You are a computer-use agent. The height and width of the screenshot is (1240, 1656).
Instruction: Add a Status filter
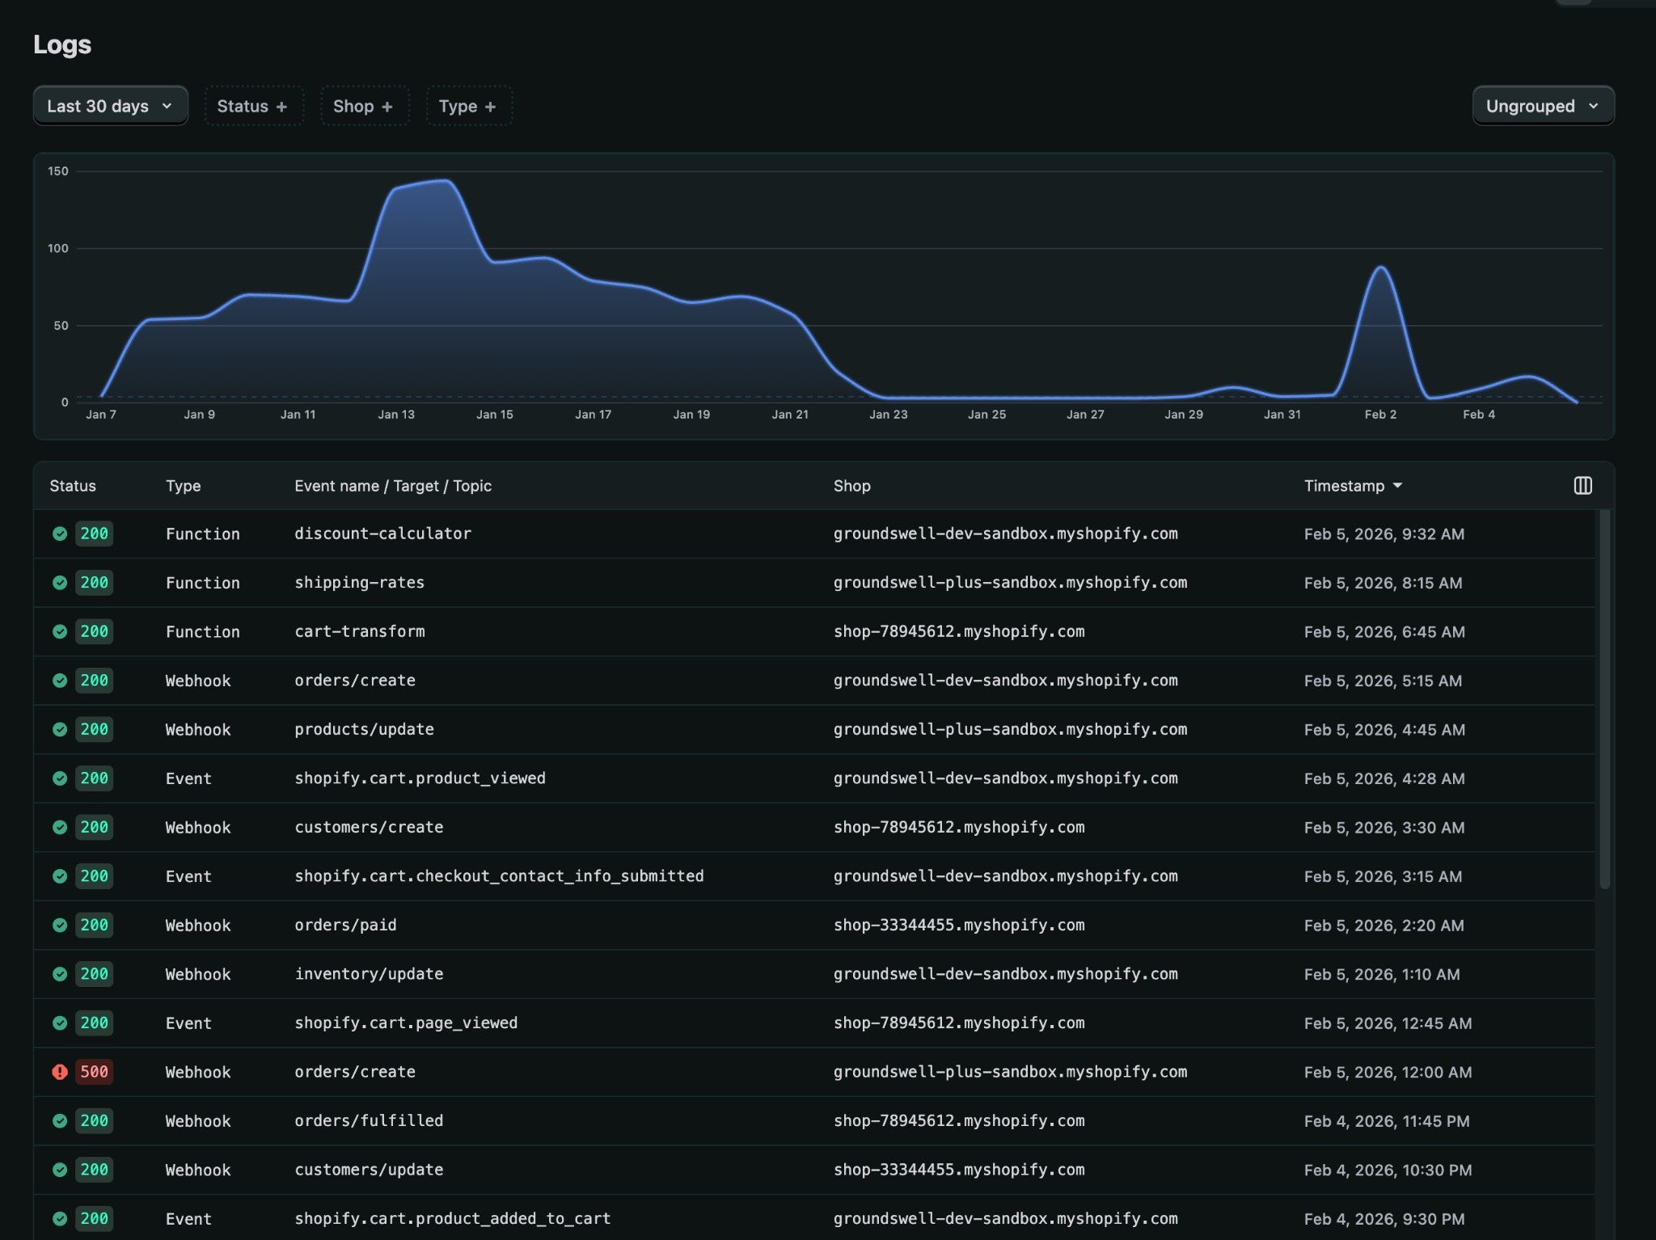(253, 106)
